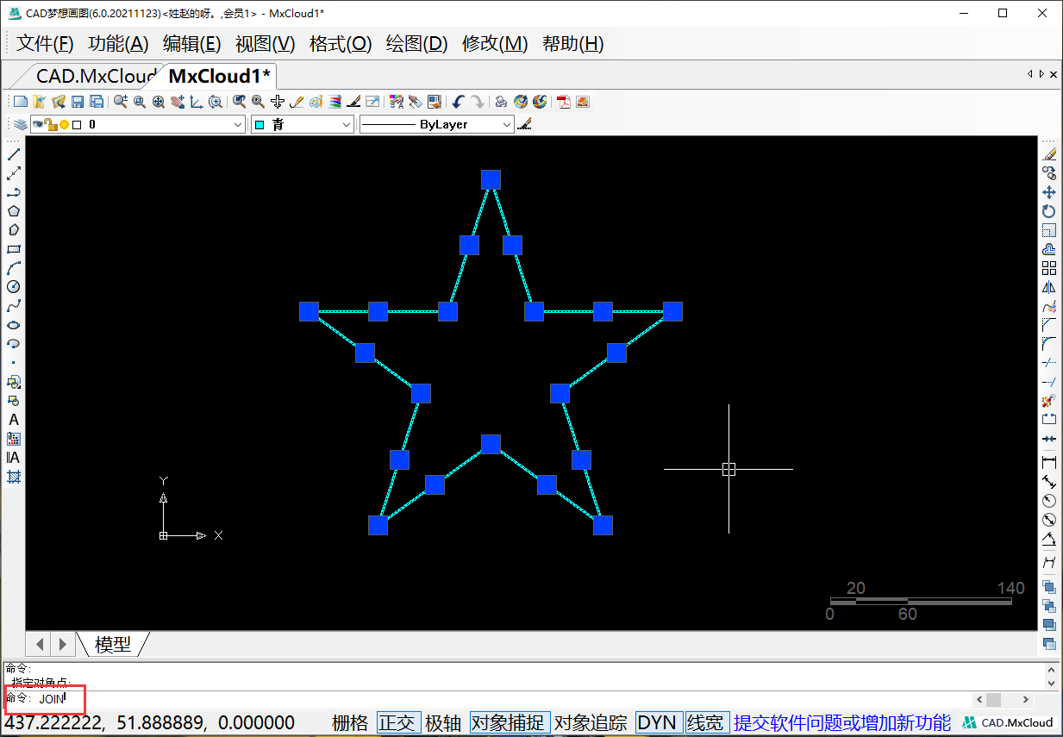Toggle 极轴 polar tracking
This screenshot has width=1063, height=737.
coord(443,722)
